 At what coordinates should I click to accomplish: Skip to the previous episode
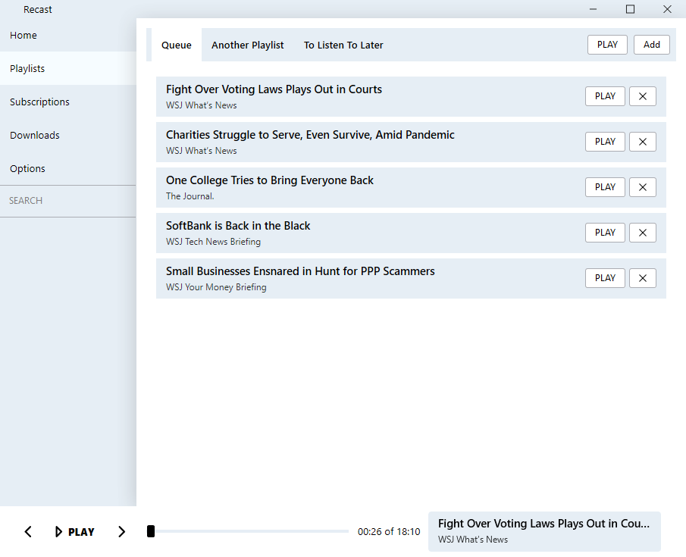coord(28,531)
